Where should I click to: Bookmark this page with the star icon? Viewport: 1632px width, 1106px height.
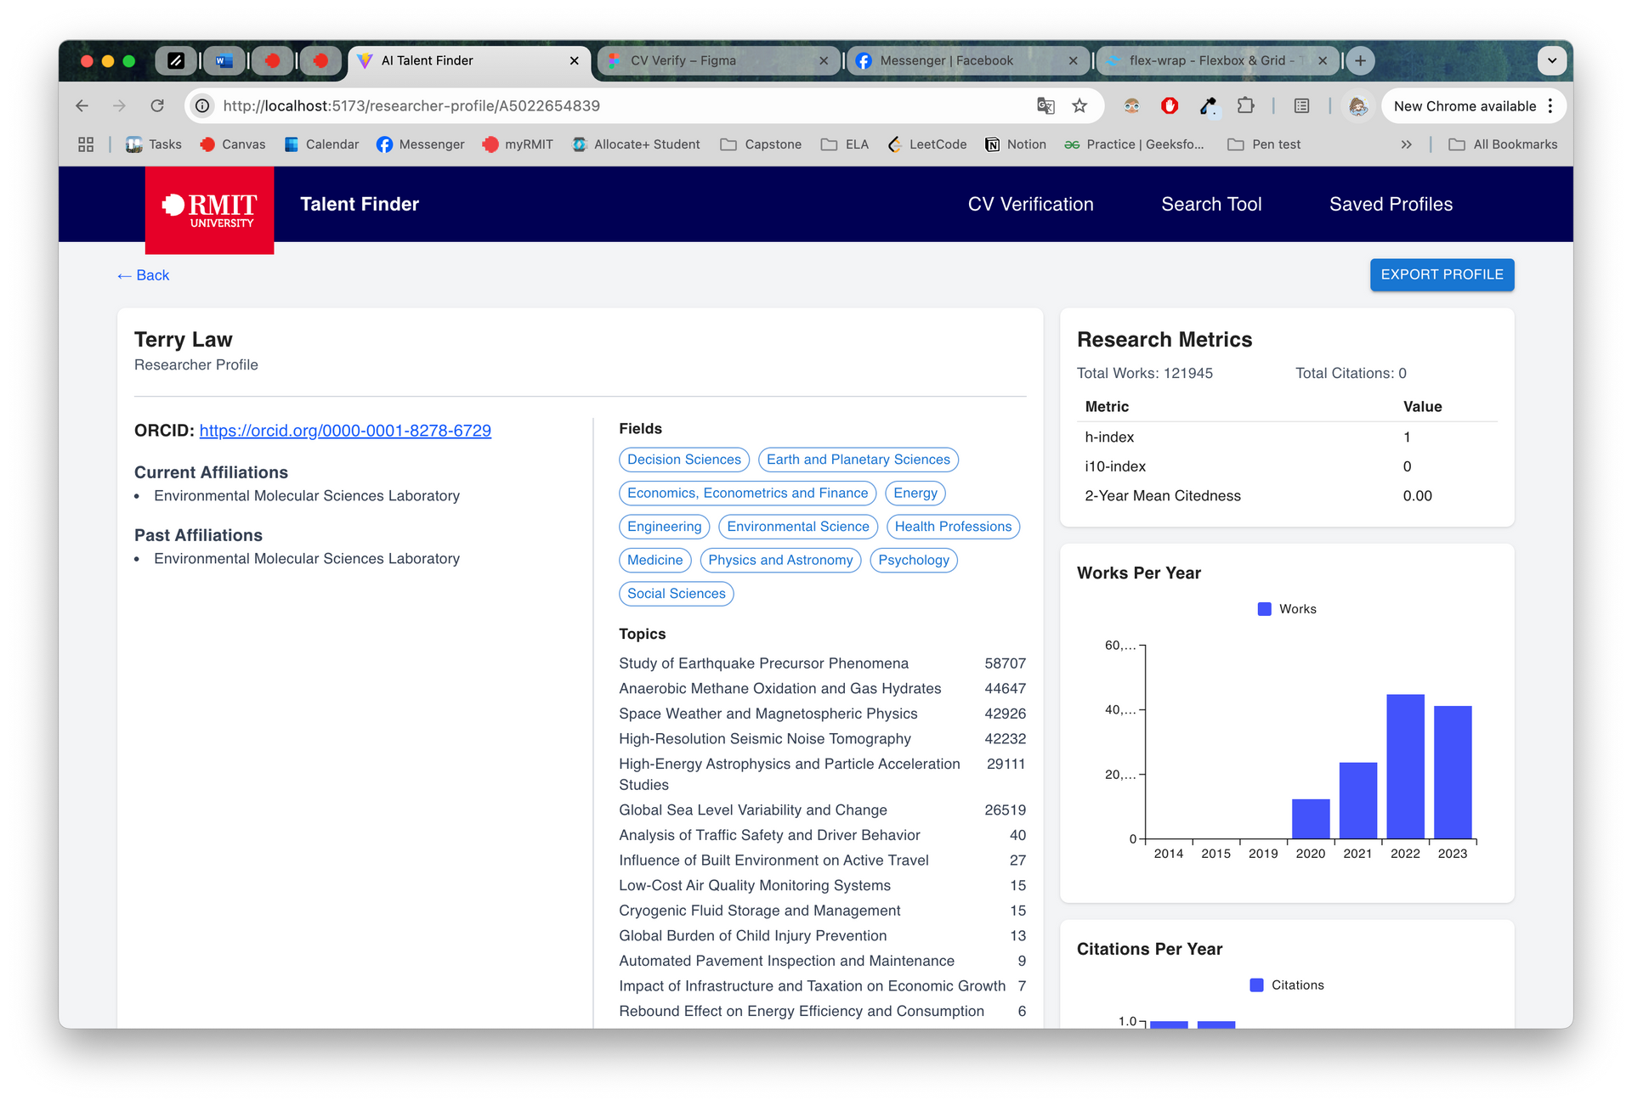1079,106
